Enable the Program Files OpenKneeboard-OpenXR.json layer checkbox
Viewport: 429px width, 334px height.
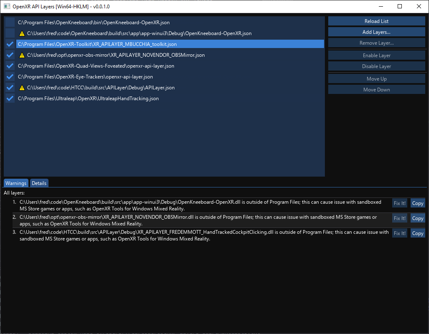(x=10, y=23)
